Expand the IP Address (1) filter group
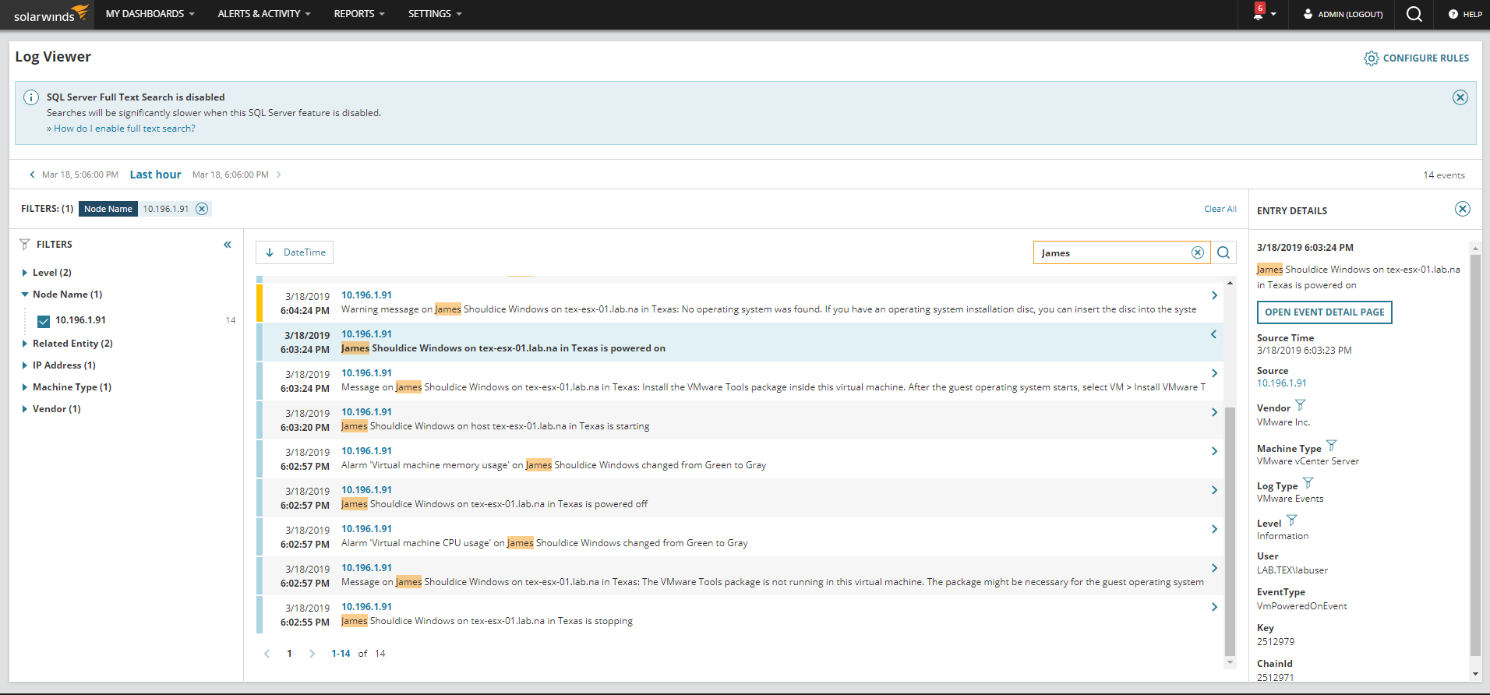The image size is (1490, 695). pos(25,365)
